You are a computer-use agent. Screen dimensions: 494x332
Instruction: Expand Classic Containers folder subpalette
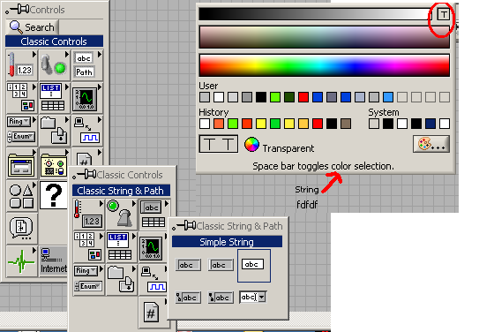point(122,280)
